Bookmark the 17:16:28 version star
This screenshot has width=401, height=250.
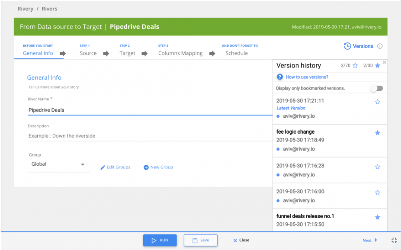[378, 167]
